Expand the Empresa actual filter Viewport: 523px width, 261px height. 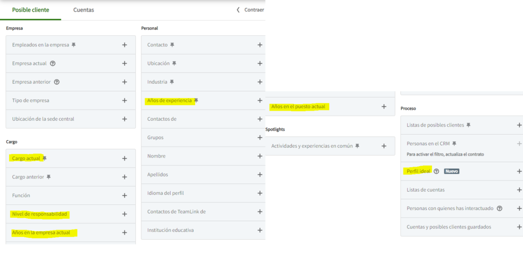pos(125,63)
